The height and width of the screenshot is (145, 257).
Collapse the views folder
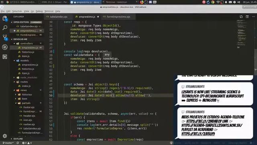point(14,90)
